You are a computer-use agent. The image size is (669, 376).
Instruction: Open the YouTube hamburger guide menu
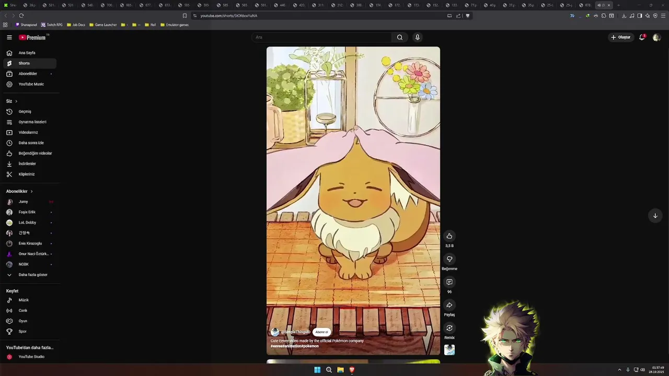[9, 37]
